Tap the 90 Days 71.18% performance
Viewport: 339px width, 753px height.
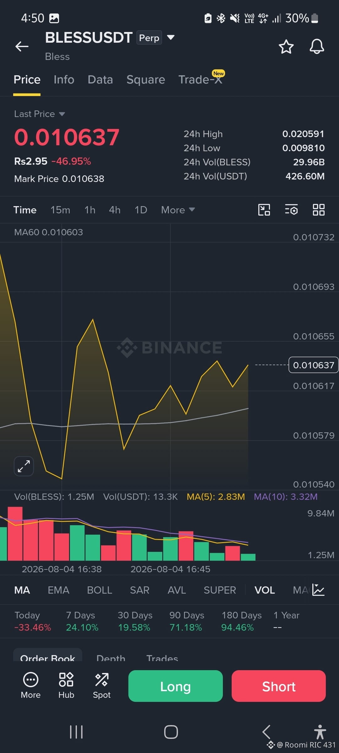tap(187, 621)
